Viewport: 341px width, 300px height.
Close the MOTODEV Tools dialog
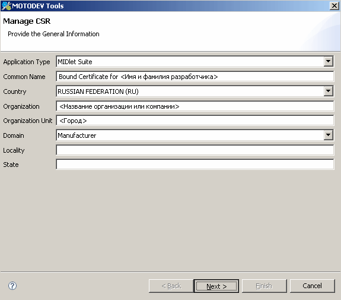(x=334, y=6)
